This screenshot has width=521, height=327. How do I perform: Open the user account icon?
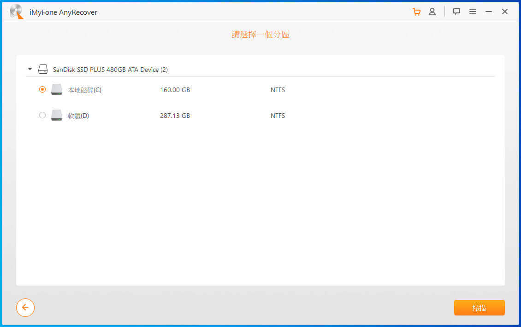tap(432, 12)
